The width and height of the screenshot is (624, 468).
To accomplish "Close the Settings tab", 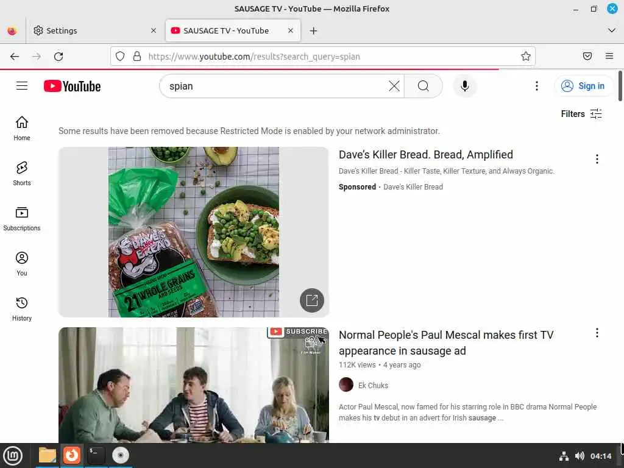I will [x=154, y=30].
